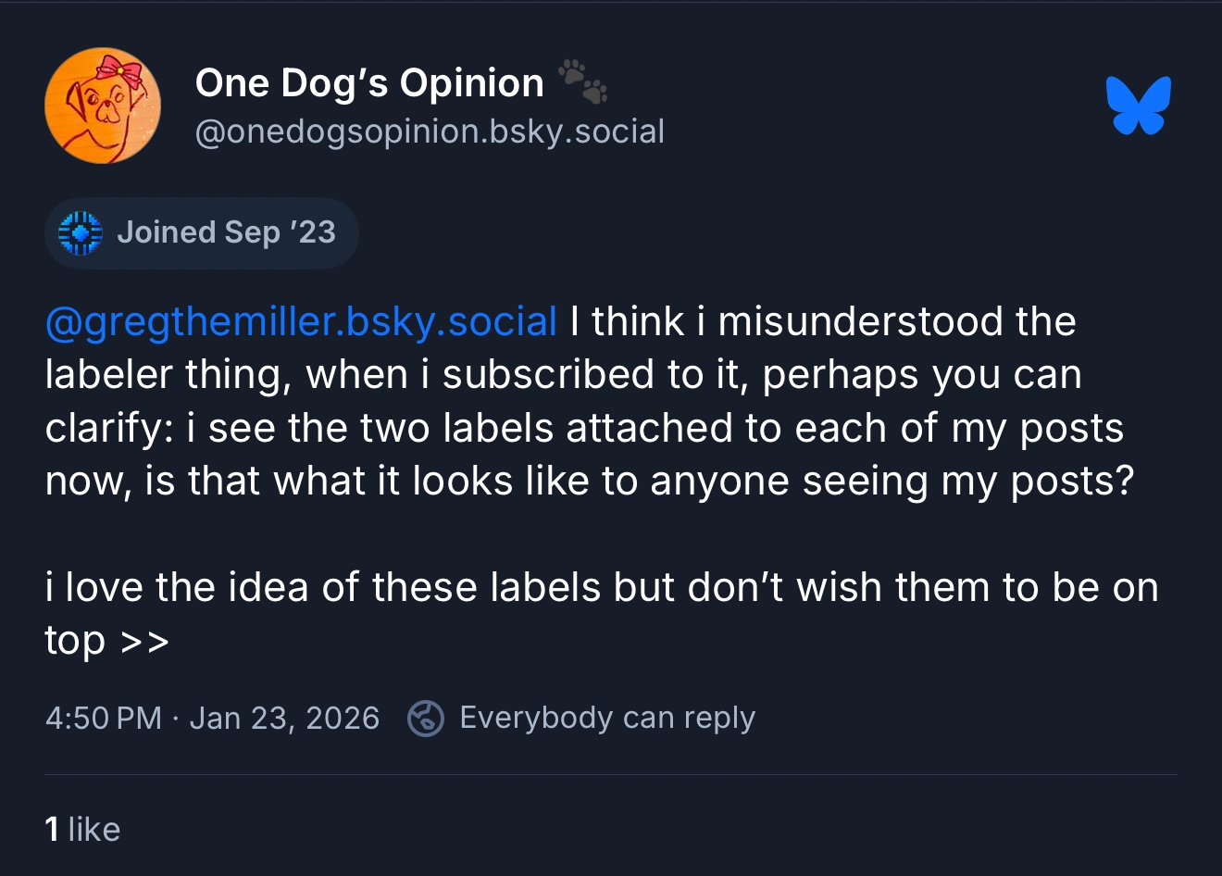Click the 4:50 PM time text
The image size is (1222, 876).
click(x=103, y=719)
